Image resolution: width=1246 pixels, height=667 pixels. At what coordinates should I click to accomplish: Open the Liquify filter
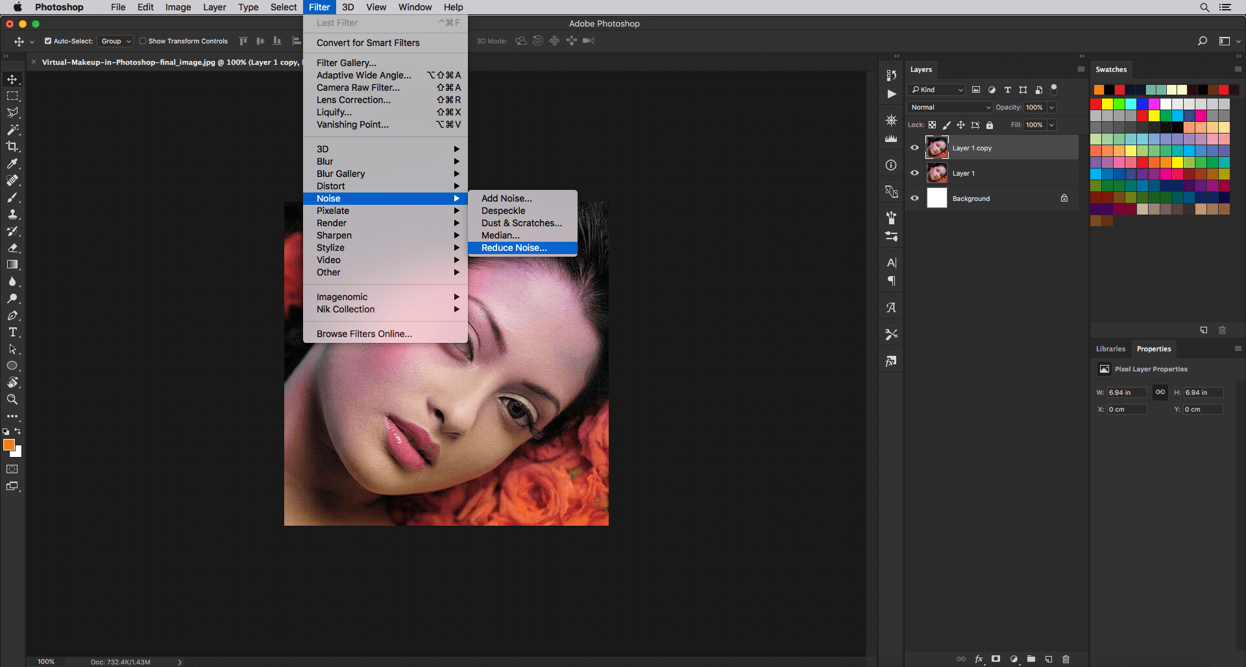pyautogui.click(x=334, y=112)
